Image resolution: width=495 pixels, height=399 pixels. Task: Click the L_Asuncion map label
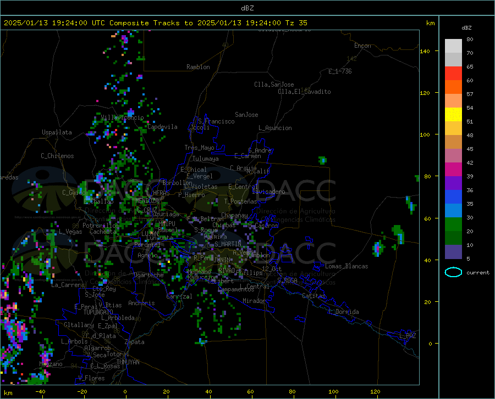275,128
